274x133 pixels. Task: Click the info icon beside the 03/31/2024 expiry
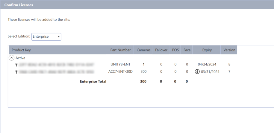197,72
